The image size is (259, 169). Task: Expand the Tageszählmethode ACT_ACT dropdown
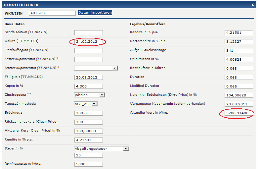pyautogui.click(x=86, y=104)
